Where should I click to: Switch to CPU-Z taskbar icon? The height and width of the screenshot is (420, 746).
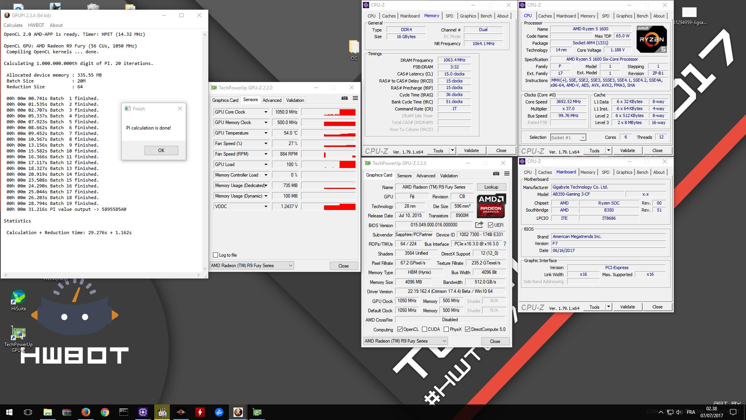pyautogui.click(x=143, y=412)
